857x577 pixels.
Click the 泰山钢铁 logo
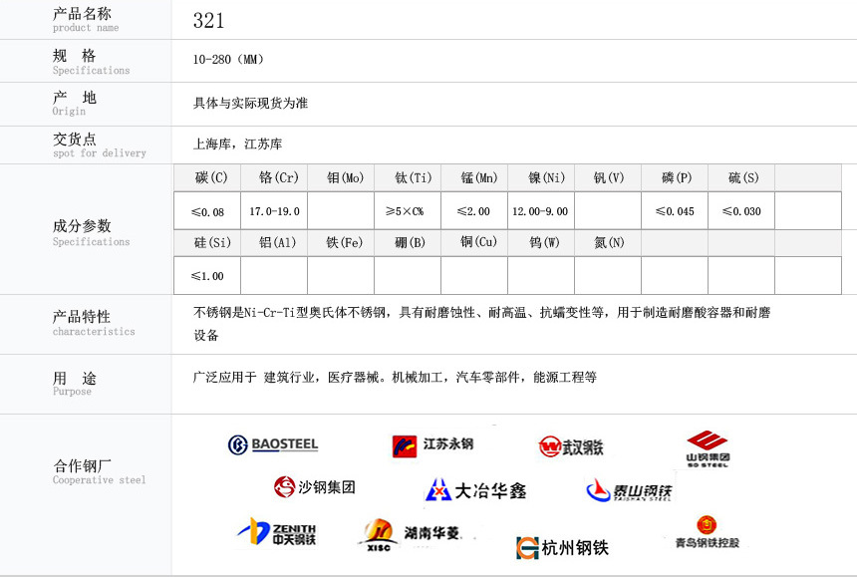(x=629, y=490)
